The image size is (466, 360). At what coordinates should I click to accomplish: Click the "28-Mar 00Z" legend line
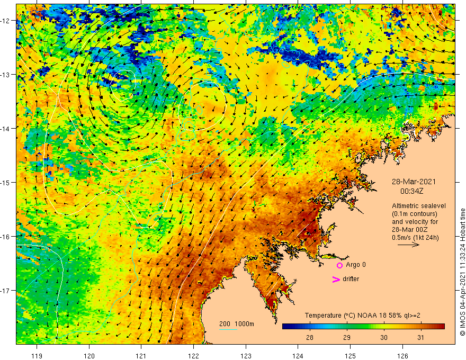410,230
